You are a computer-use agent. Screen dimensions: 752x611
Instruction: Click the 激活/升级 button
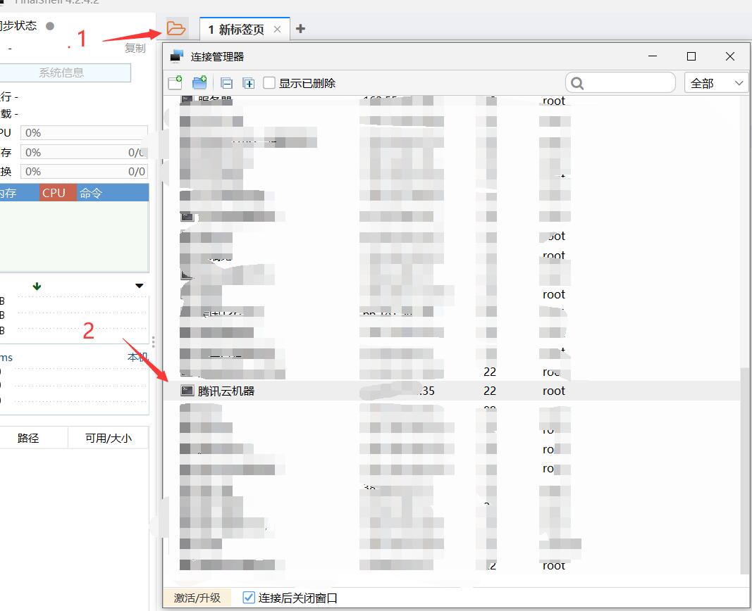tap(197, 598)
